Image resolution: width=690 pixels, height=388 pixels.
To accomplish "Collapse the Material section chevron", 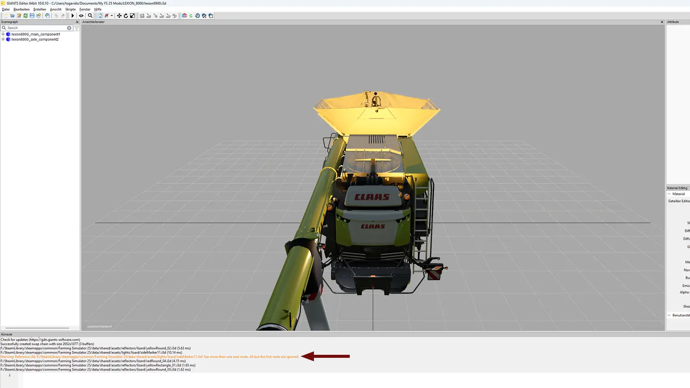I will [669, 194].
